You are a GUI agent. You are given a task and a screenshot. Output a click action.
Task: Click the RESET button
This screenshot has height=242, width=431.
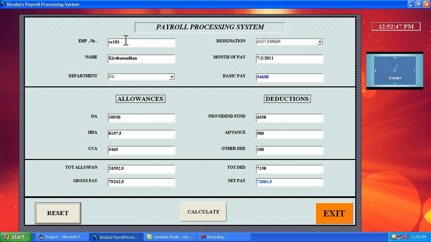click(x=58, y=213)
